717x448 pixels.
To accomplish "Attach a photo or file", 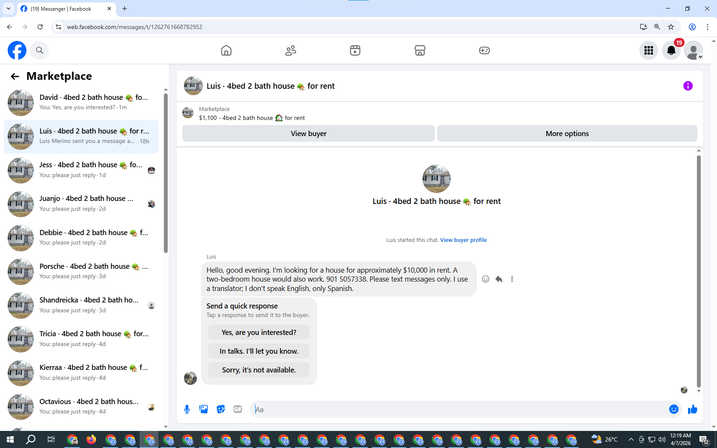I will 204,410.
